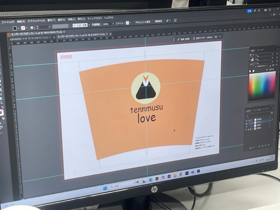Screen dimensions: 280x210
Task: Hide the top layer using eye icon
Action: [246, 120]
